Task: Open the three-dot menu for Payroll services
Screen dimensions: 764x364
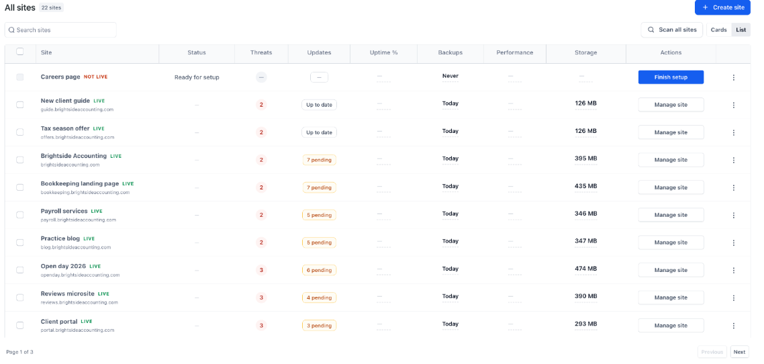Action: [x=733, y=215]
